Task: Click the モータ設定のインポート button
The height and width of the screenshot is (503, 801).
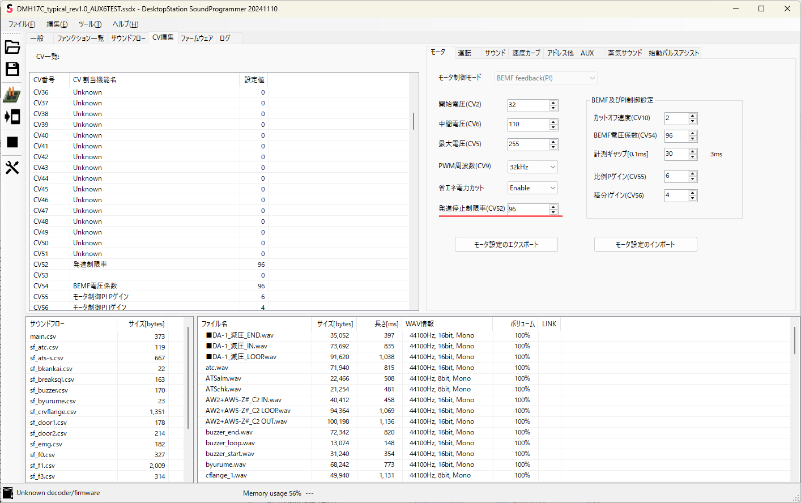Action: coord(645,245)
